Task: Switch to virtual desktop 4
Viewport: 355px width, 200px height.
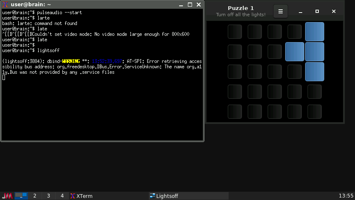Action: pos(62,196)
